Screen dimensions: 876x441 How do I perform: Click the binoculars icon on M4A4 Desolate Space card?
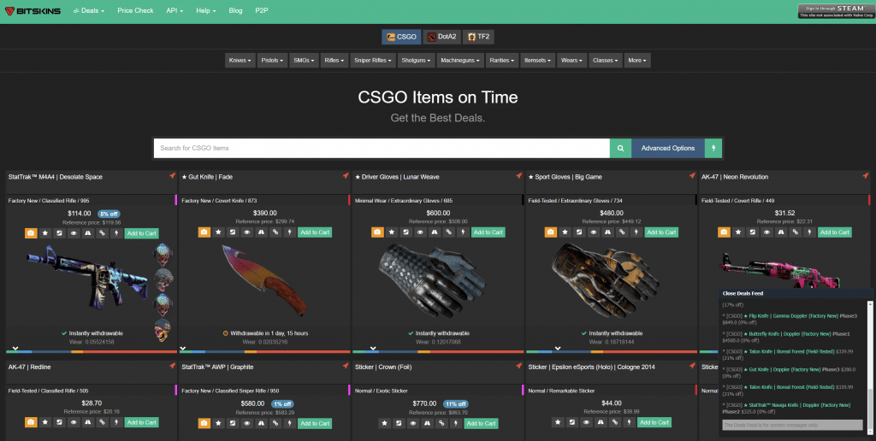click(88, 233)
